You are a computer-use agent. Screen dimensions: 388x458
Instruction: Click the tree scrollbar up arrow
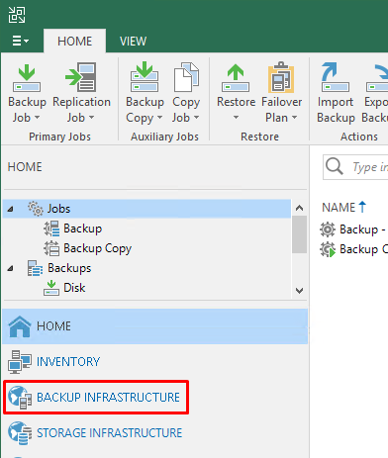299,208
